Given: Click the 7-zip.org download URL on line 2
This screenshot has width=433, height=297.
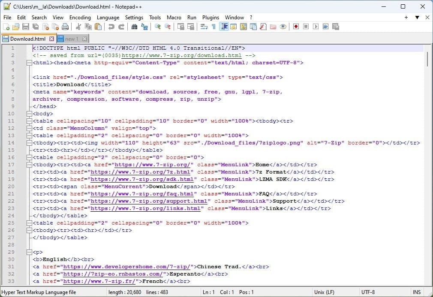Looking at the screenshot, I should point(181,55).
